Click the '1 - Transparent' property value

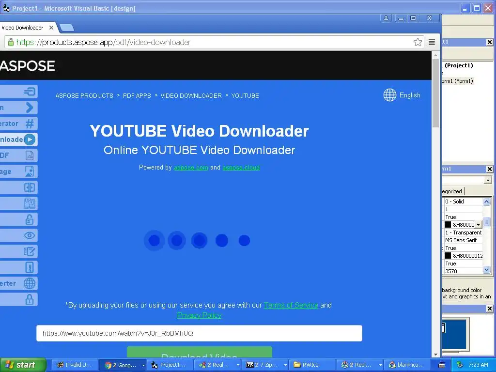464,232
